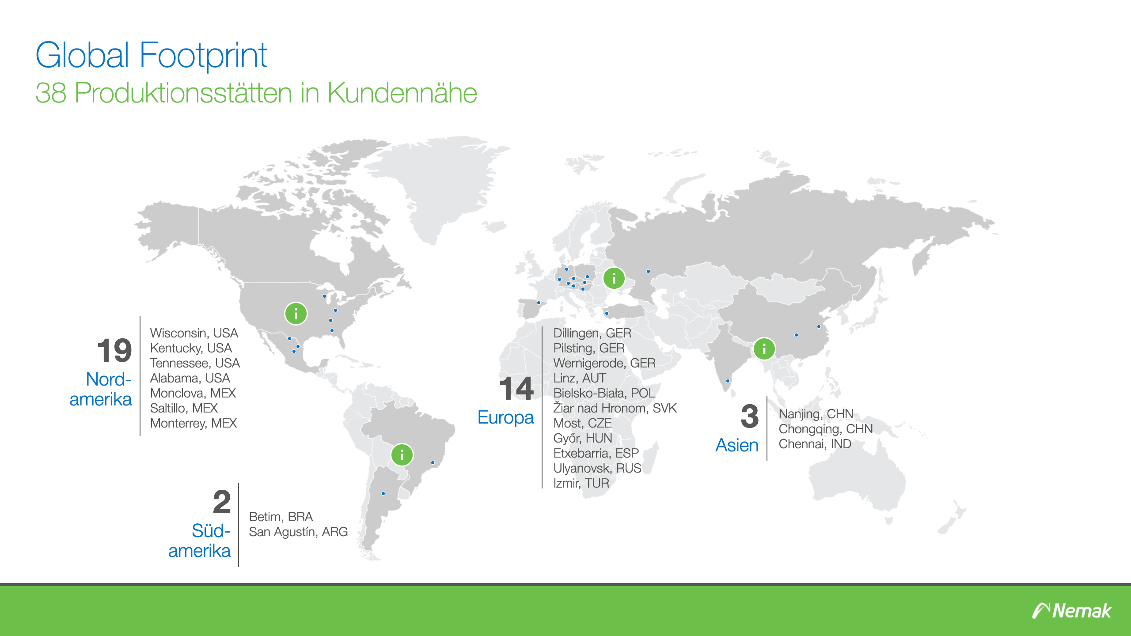Click 'Chennai, IND' location

tap(815, 444)
